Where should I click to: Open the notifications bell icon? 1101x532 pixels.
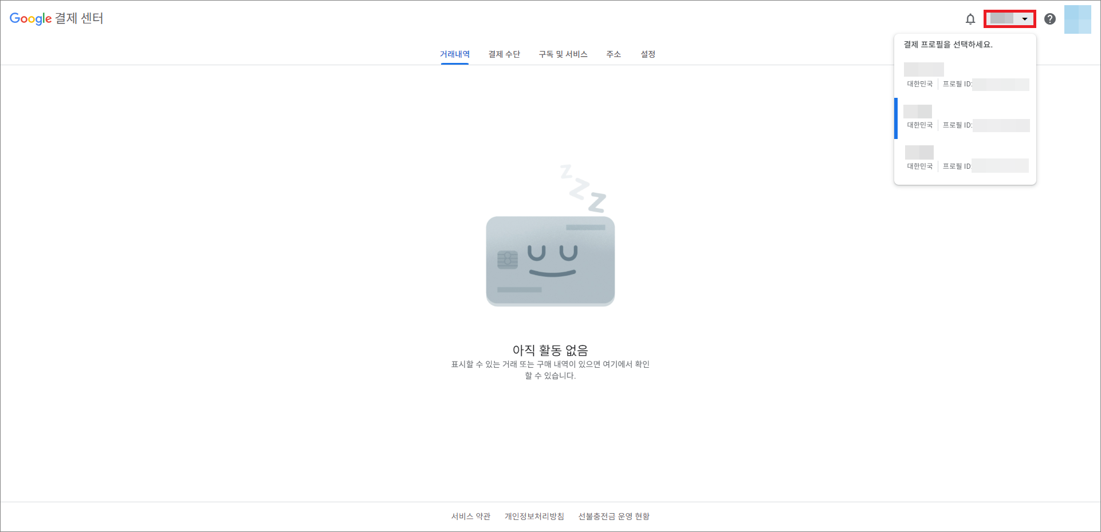[x=970, y=19]
